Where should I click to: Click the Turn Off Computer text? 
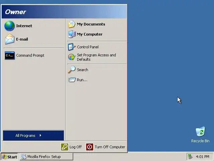(x=110, y=147)
